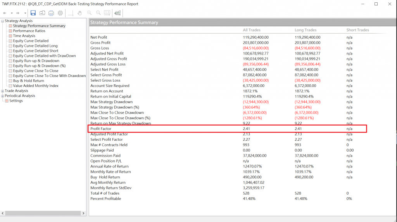Open Buy & Hold Return report
397x222 pixels.
coord(28,81)
